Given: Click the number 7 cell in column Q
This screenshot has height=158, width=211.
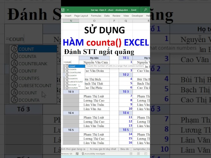Looking at the screenshot, I should point(126,96).
